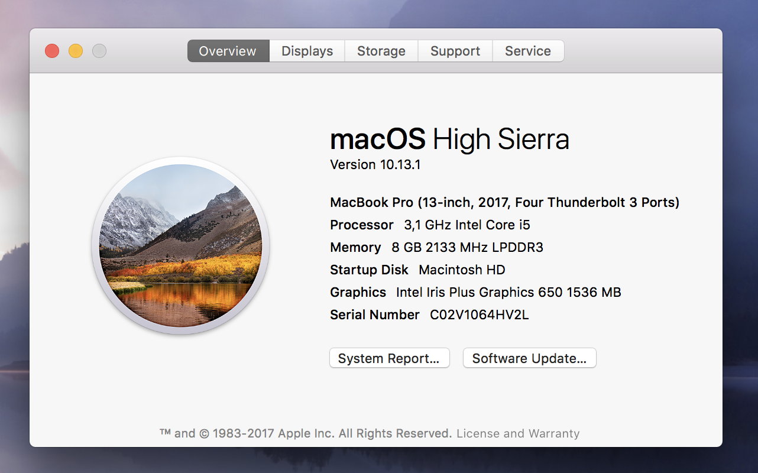The height and width of the screenshot is (473, 758).
Task: Close the About This Mac window
Action: pyautogui.click(x=52, y=51)
